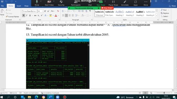Click Accessibility: Investigate in status bar
The image size is (177, 99).
click(50, 93)
